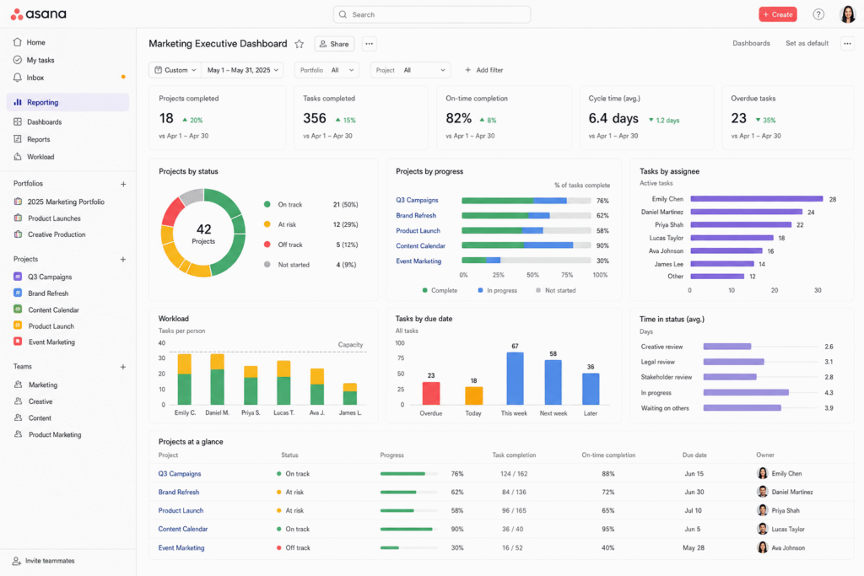The image size is (864, 576).
Task: Open the May 1 – May 31, 2025 date picker
Action: (243, 70)
